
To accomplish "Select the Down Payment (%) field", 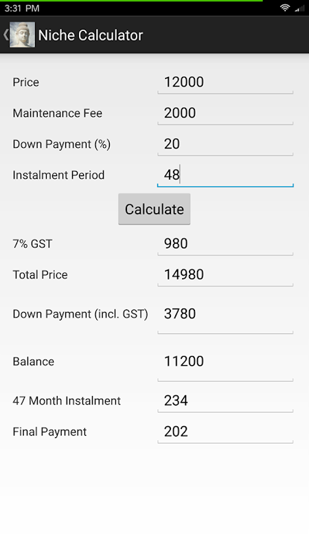I will coord(225,144).
